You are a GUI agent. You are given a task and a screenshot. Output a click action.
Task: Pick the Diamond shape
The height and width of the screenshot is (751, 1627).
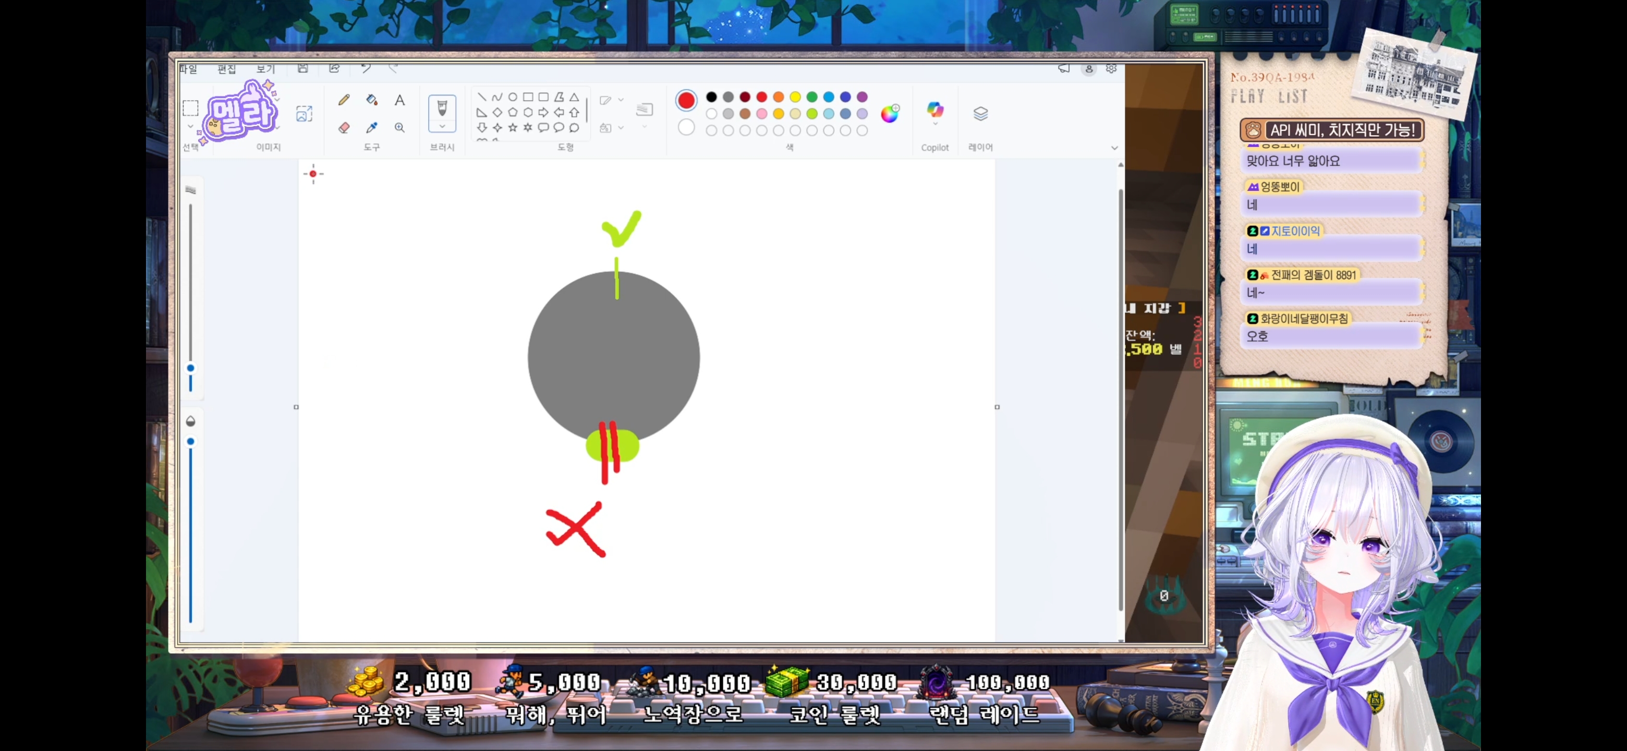[x=497, y=113]
